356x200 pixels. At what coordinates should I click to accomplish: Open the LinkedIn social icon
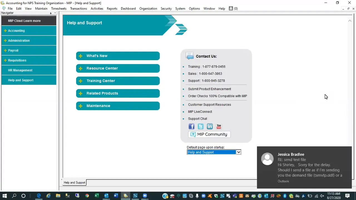click(210, 127)
